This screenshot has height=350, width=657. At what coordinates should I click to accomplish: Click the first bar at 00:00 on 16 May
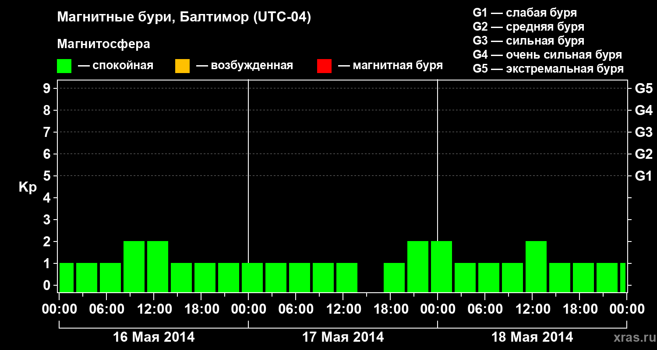point(67,277)
